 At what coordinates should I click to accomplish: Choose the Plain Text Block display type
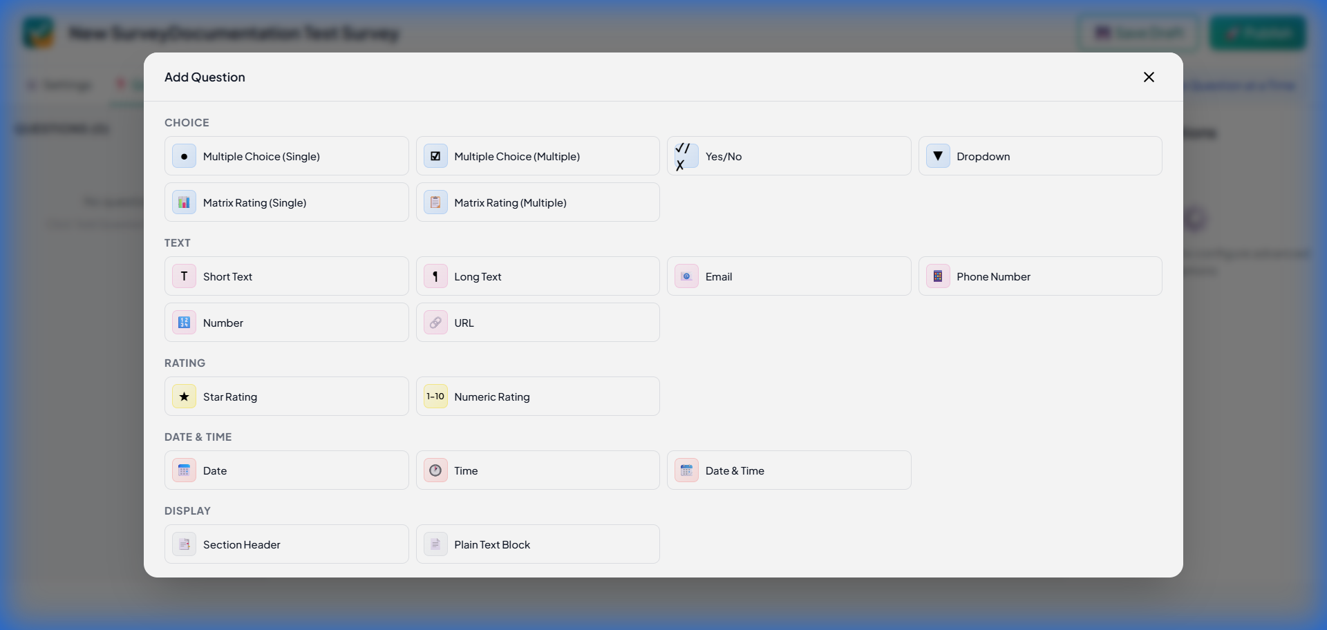click(537, 544)
